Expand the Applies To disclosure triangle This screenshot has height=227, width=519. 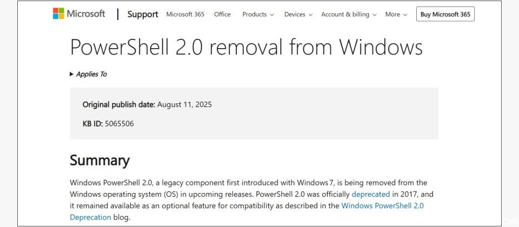click(72, 74)
